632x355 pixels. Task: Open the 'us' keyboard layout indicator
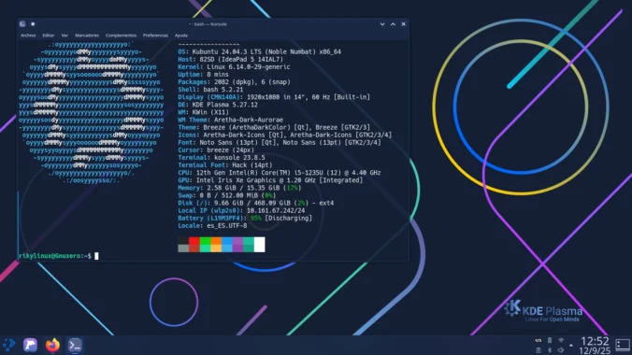tap(539, 340)
